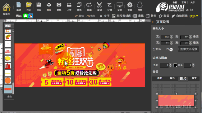Adjust millimeter width stepper arrows

click(x=171, y=43)
